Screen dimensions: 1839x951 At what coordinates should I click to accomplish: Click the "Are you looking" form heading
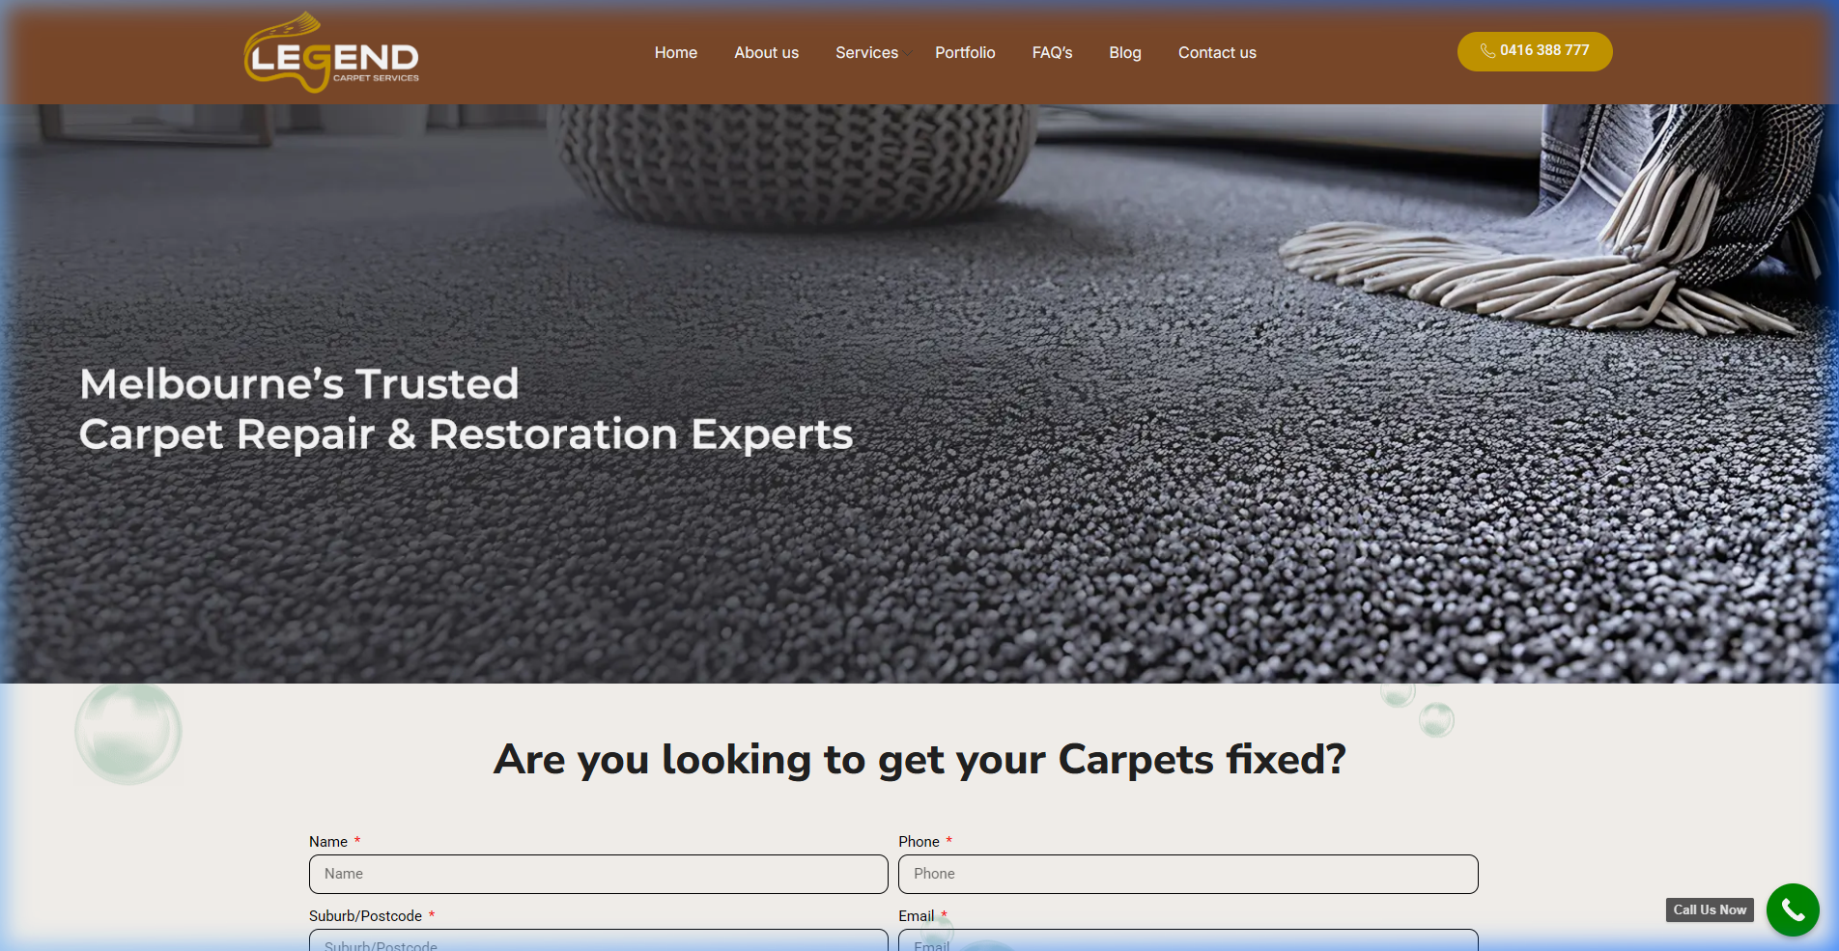coord(919,760)
